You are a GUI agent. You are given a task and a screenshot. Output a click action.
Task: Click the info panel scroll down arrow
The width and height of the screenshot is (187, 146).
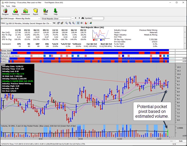click(185, 43)
